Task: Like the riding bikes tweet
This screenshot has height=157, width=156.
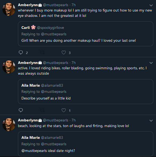Action: click(x=64, y=110)
